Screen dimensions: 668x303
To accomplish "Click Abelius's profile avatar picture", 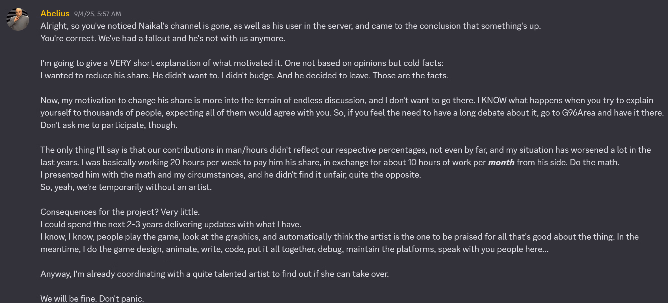I will click(18, 19).
